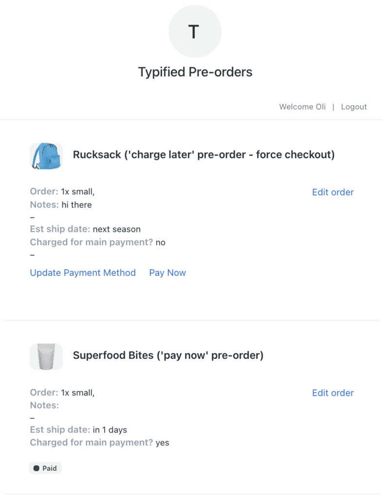
Task: Edit the Superfood Bites pre-order
Action: pyautogui.click(x=333, y=393)
